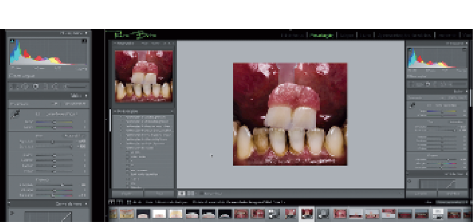Select the highlighted filmstrip thumbnail

click(x=307, y=214)
